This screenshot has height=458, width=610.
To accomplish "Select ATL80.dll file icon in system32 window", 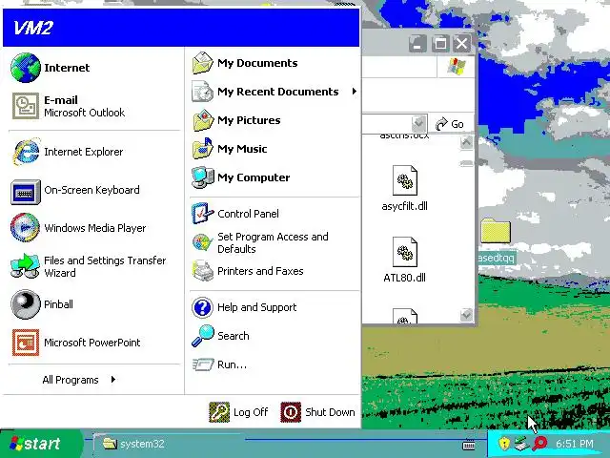I will [x=404, y=252].
